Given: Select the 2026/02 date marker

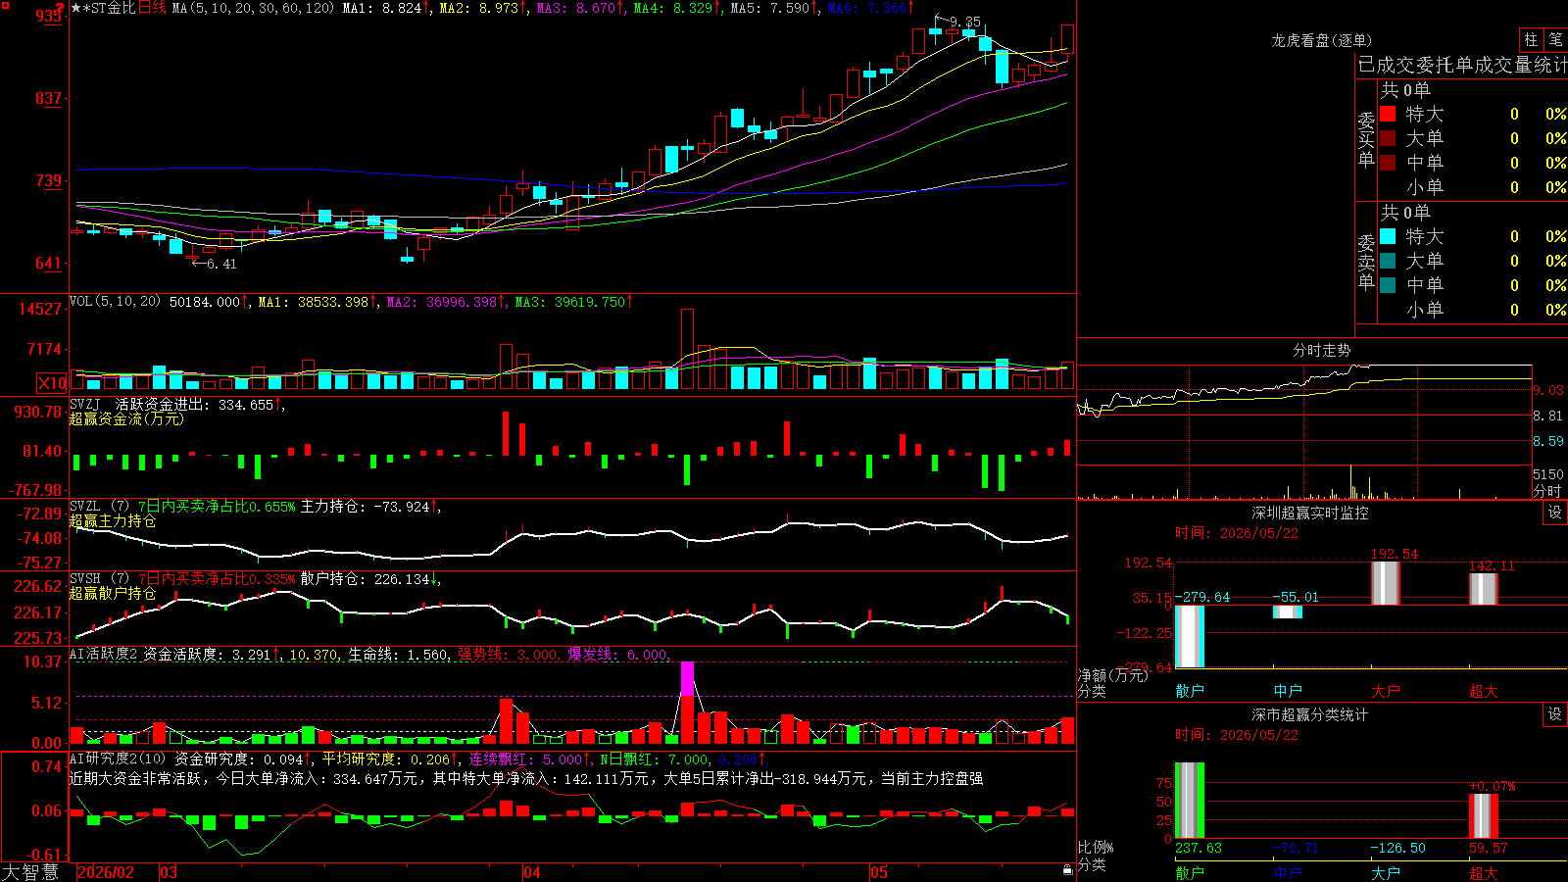Looking at the screenshot, I should click(x=106, y=872).
